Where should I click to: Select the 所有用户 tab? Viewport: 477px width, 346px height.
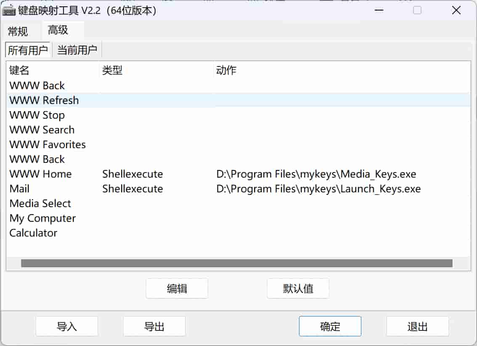(28, 50)
